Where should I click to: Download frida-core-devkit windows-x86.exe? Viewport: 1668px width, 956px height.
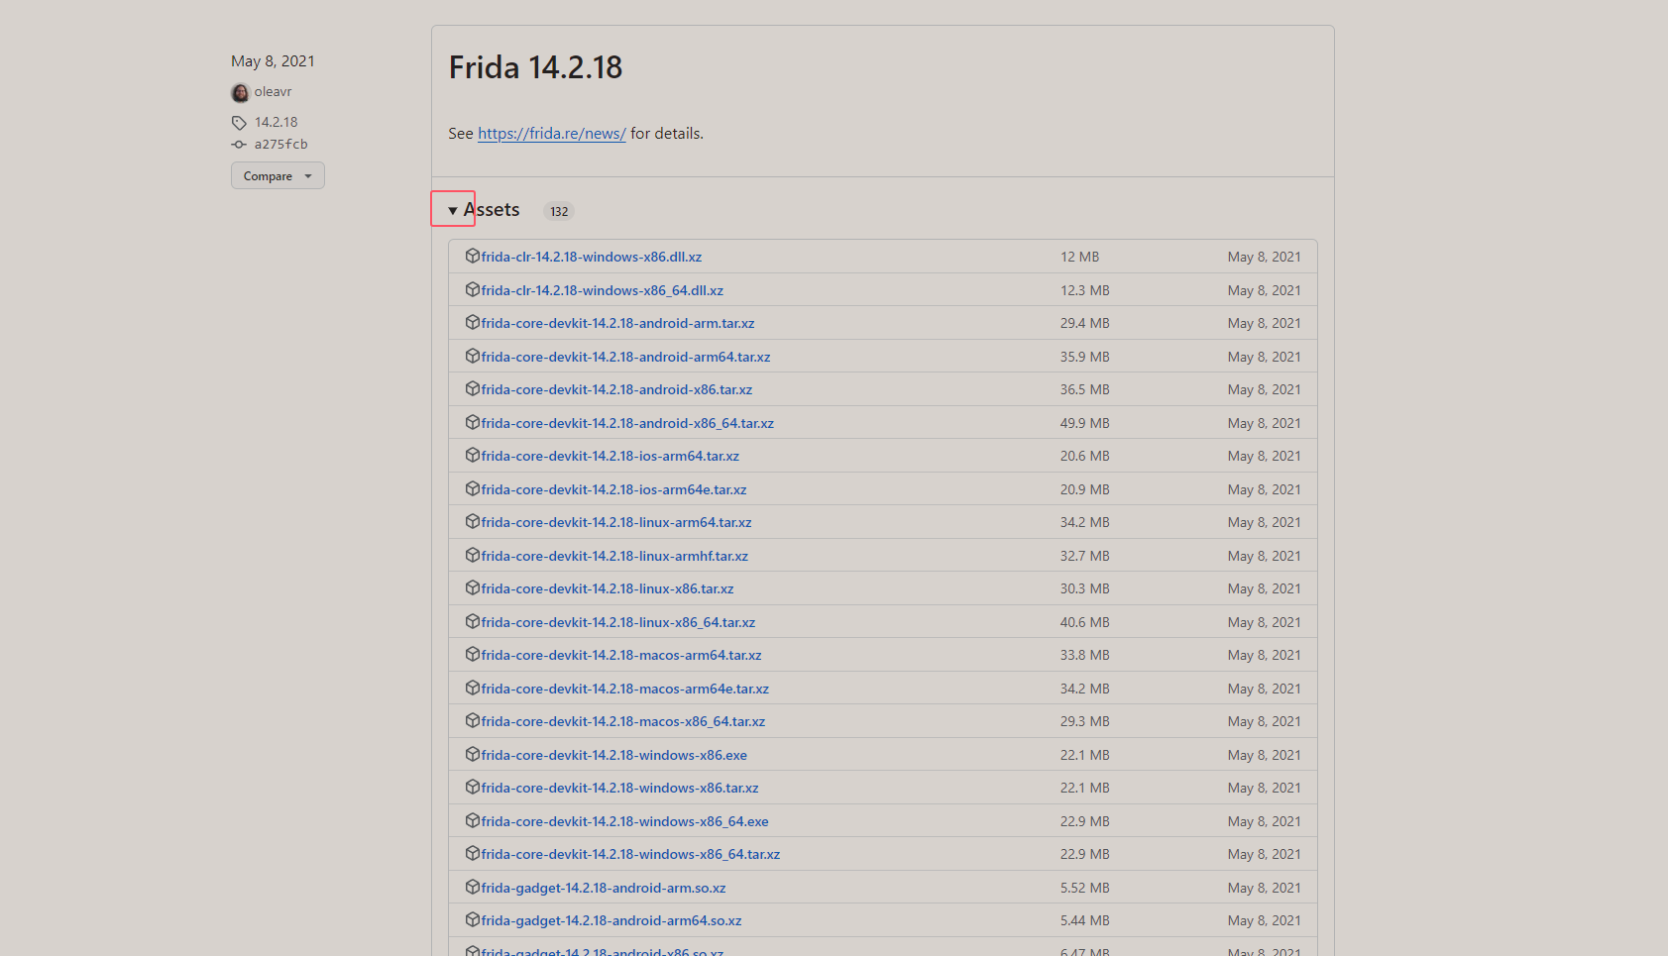click(613, 755)
